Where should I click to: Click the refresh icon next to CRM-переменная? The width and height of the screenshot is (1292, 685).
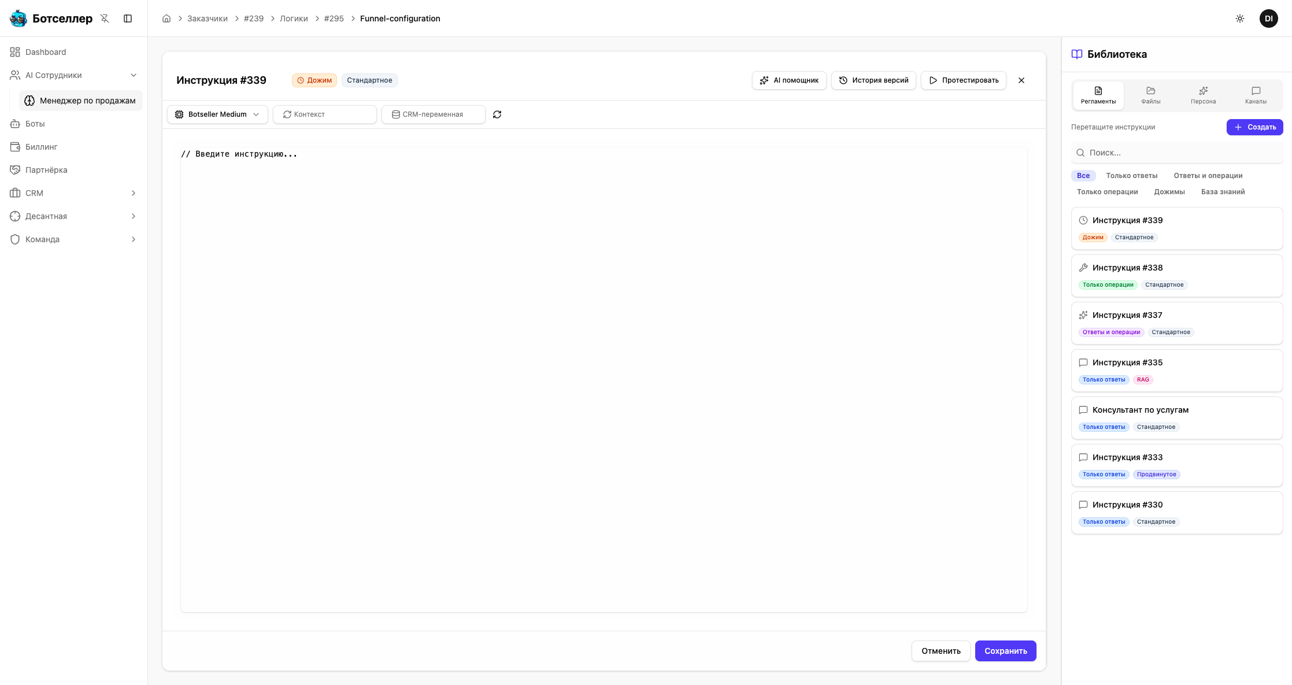[x=497, y=114]
